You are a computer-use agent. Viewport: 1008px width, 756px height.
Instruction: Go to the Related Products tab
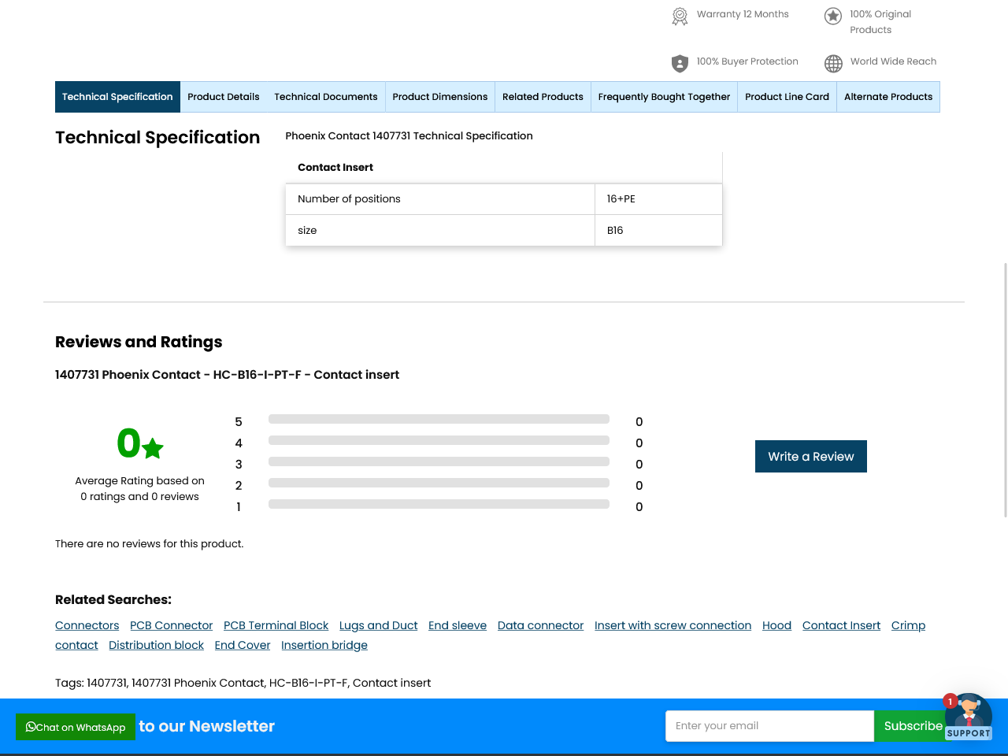pos(543,97)
